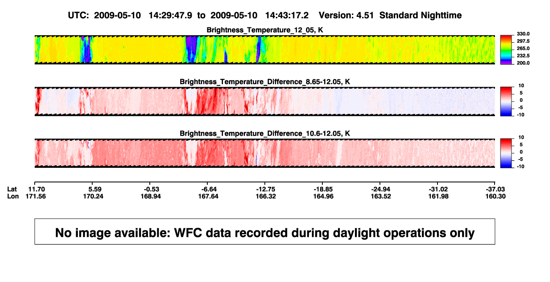This screenshot has width=550, height=282.
Task: Click the longitude value "163.52"
Action: click(x=381, y=196)
